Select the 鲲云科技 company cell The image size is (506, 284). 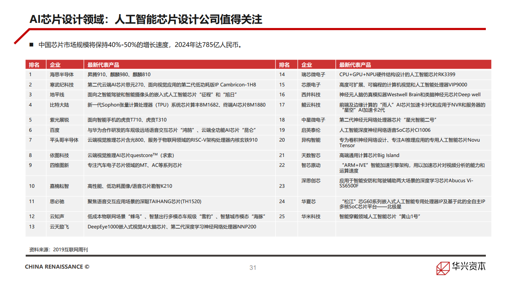tap(311, 105)
